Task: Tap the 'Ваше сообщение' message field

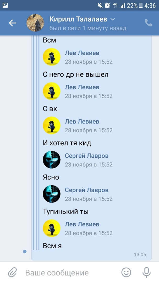Action: tap(57, 273)
